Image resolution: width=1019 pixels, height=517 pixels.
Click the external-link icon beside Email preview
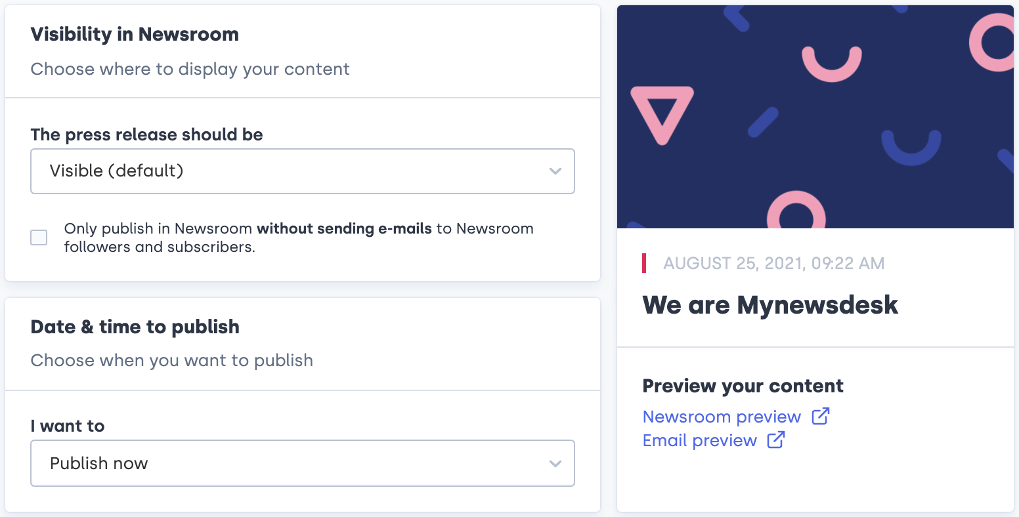point(776,440)
